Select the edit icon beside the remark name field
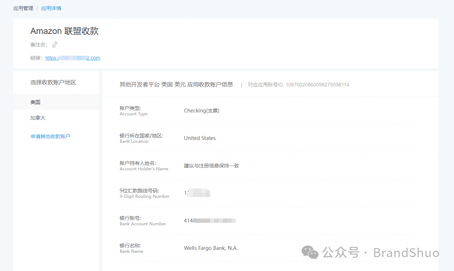454x271 pixels. 55,44
